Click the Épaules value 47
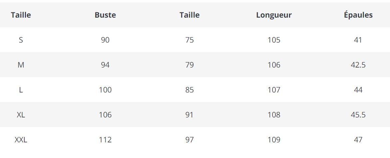 pos(358,140)
